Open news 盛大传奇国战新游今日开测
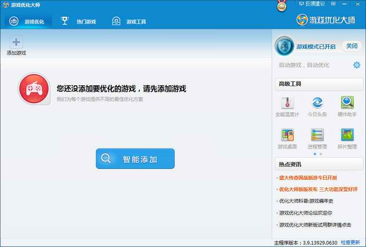366x247 pixels. click(308, 178)
